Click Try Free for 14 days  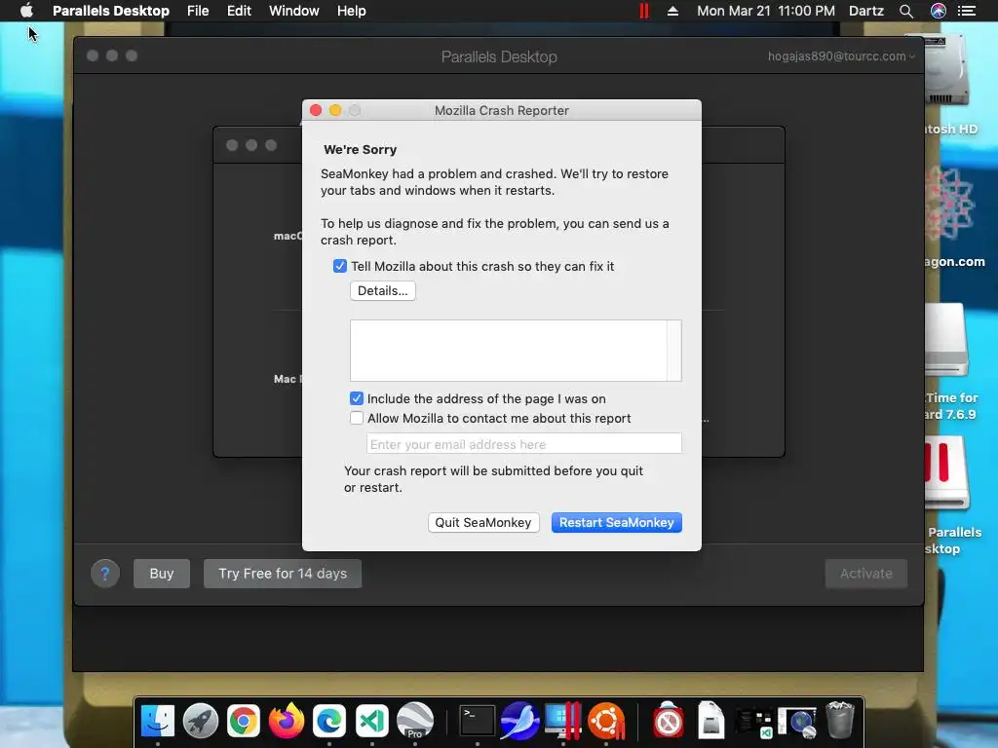click(283, 574)
